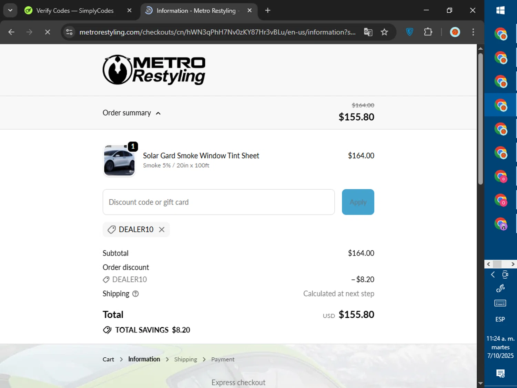This screenshot has height=388, width=517.
Task: Click the browser forward arrow
Action: 29,32
